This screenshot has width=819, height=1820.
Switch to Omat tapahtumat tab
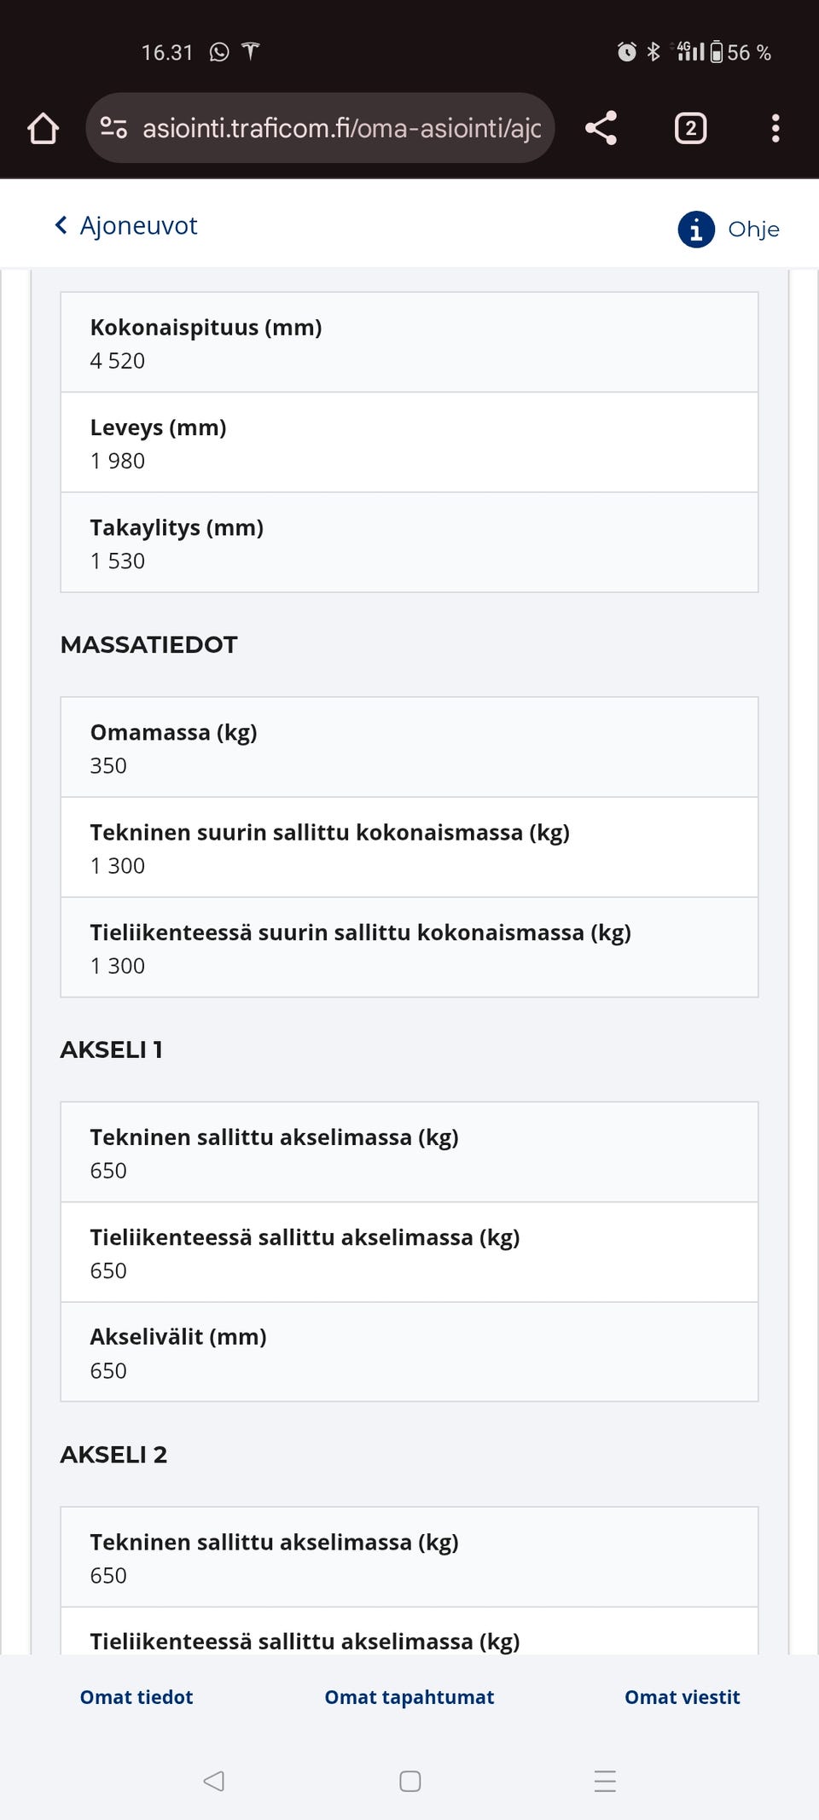click(409, 1697)
